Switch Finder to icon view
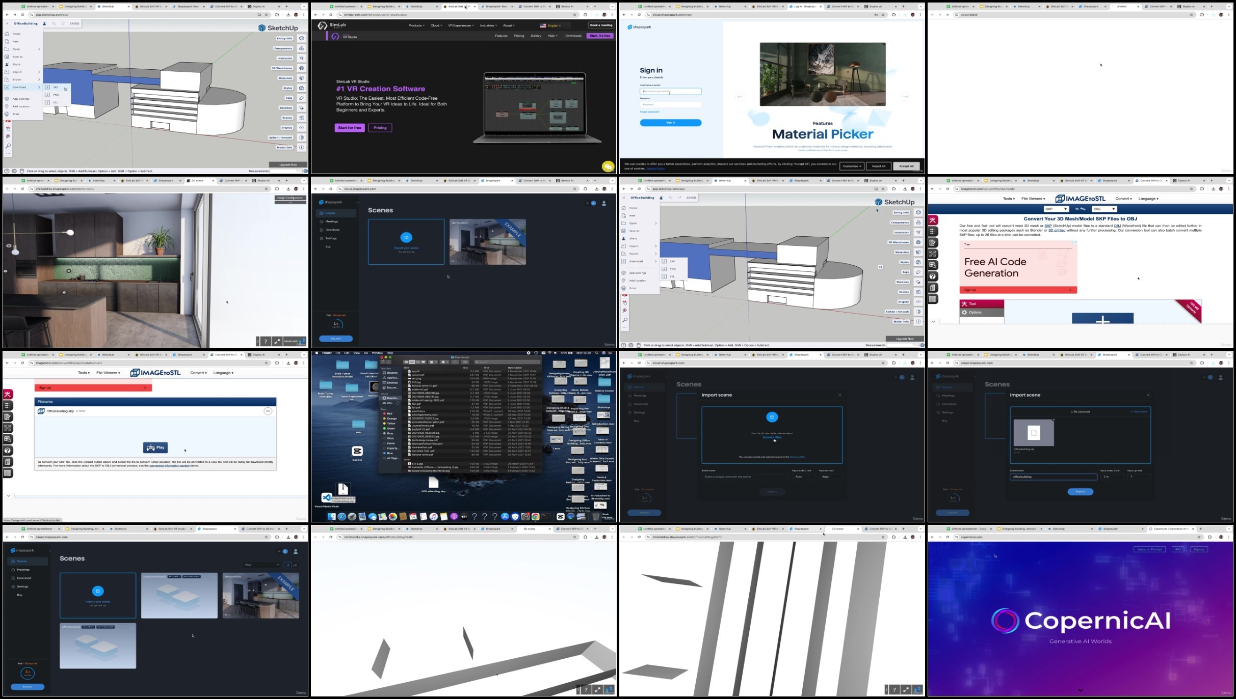Screen dimensions: 1236x699 (406, 362)
